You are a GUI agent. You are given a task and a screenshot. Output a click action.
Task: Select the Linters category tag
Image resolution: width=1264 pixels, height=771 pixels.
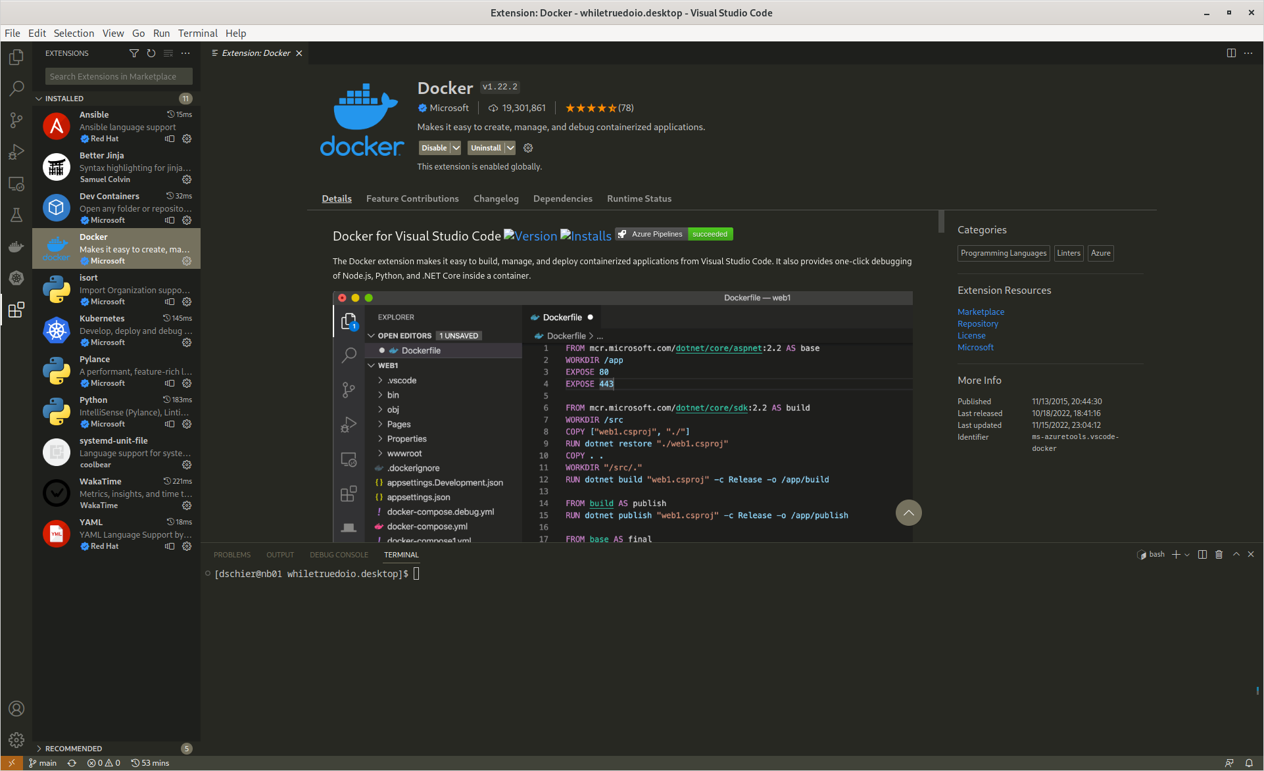1069,253
